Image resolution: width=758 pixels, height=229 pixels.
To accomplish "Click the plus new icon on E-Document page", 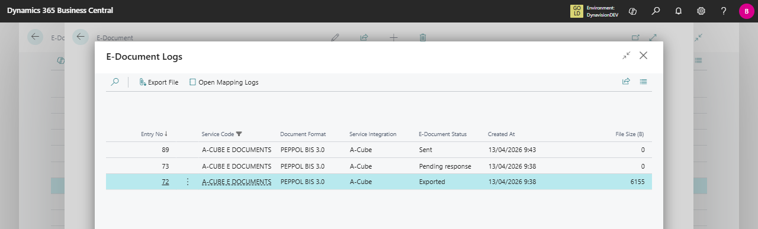I will [394, 37].
